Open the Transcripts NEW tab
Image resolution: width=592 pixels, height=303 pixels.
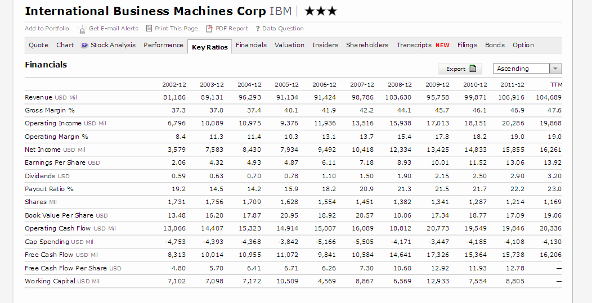pos(423,45)
